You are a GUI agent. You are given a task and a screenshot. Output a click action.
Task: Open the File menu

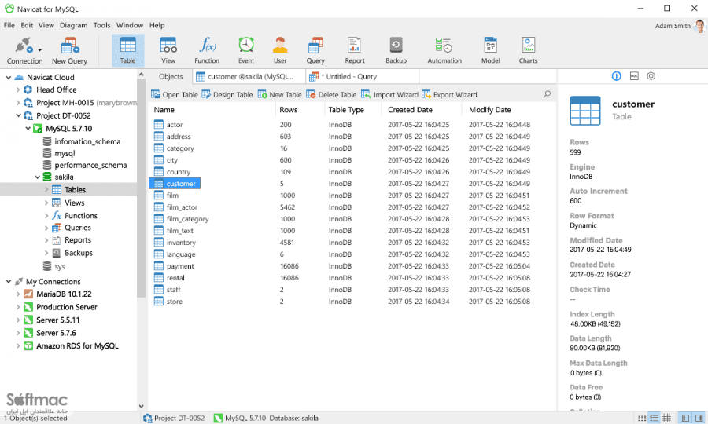point(9,25)
